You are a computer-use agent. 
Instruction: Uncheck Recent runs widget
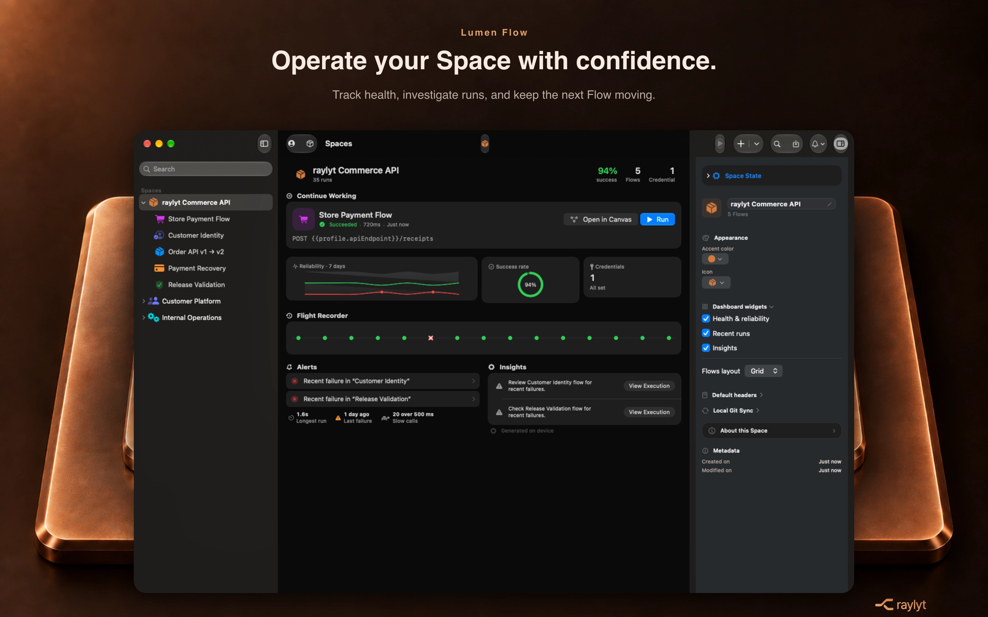click(x=706, y=334)
